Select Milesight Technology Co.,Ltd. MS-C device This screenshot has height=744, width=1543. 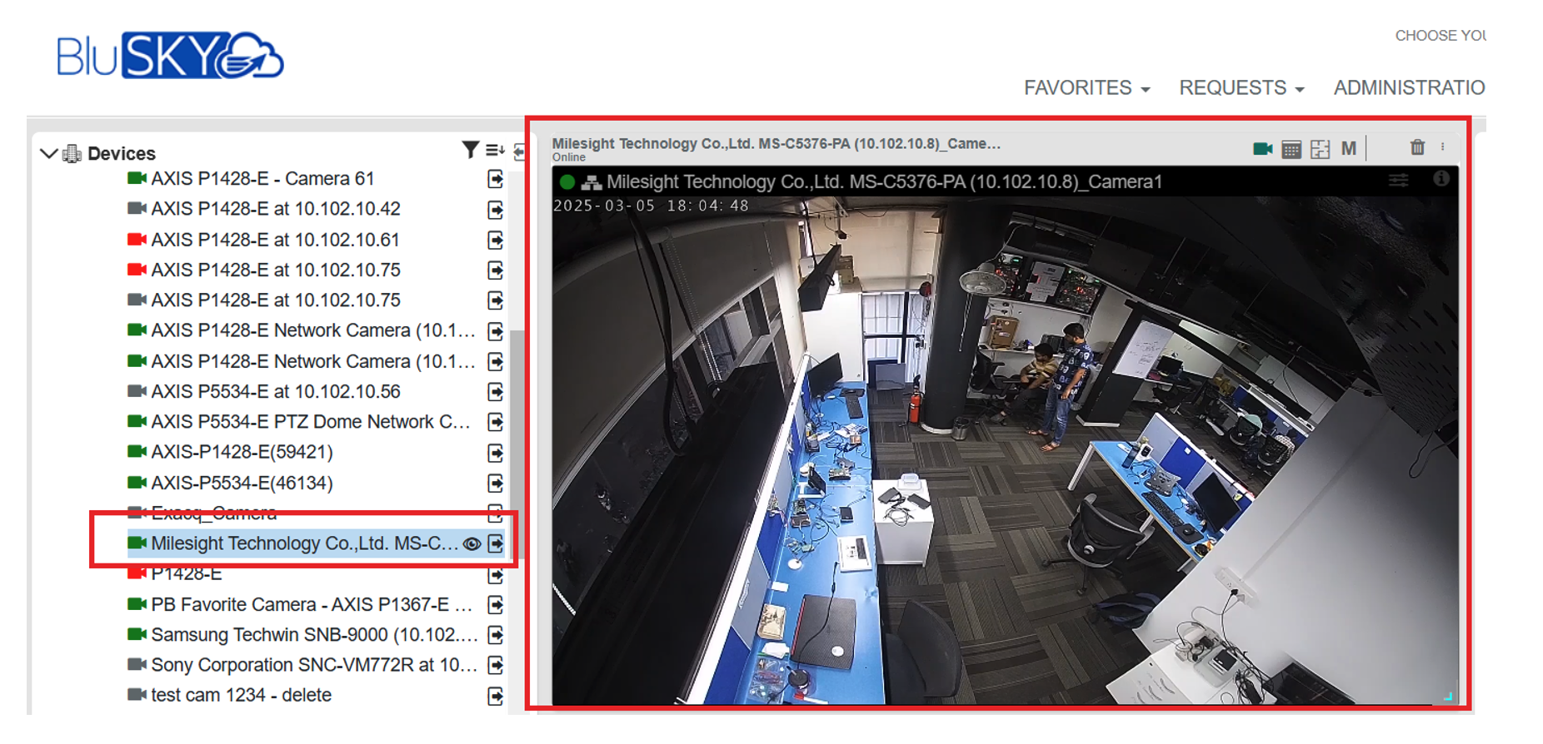tap(304, 543)
